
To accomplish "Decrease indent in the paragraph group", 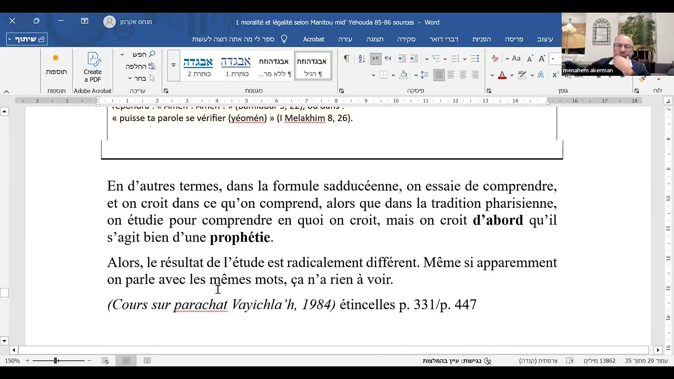I will (x=414, y=58).
